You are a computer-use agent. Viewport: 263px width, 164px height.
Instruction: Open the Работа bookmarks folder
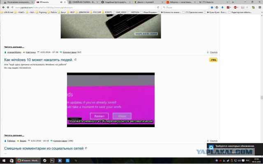click(x=52, y=12)
